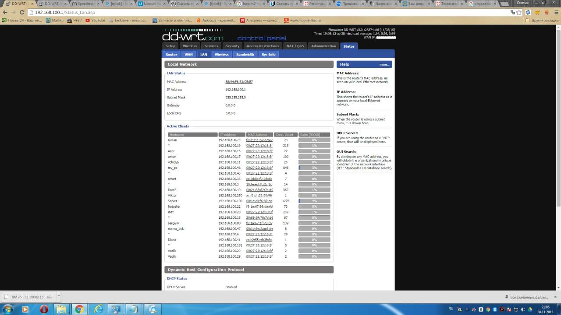
Task: Open the www.mobile-files.ru bookmark
Action: point(302,20)
